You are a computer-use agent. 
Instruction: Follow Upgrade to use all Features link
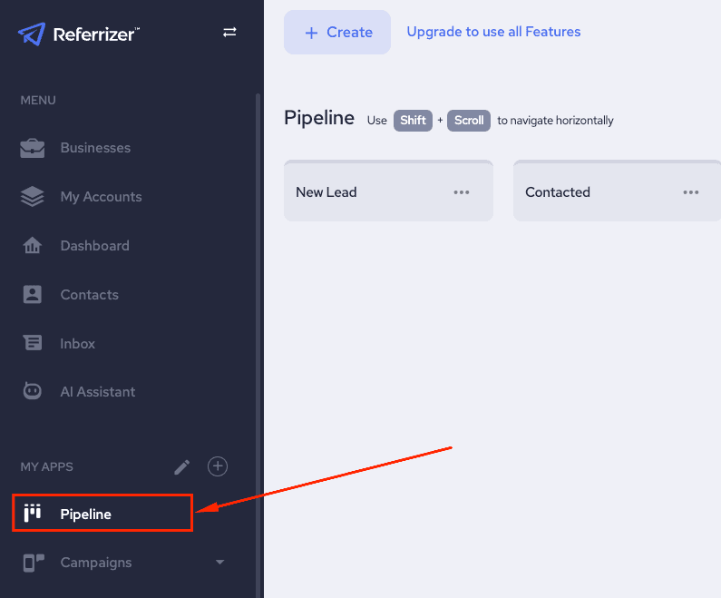(x=493, y=32)
